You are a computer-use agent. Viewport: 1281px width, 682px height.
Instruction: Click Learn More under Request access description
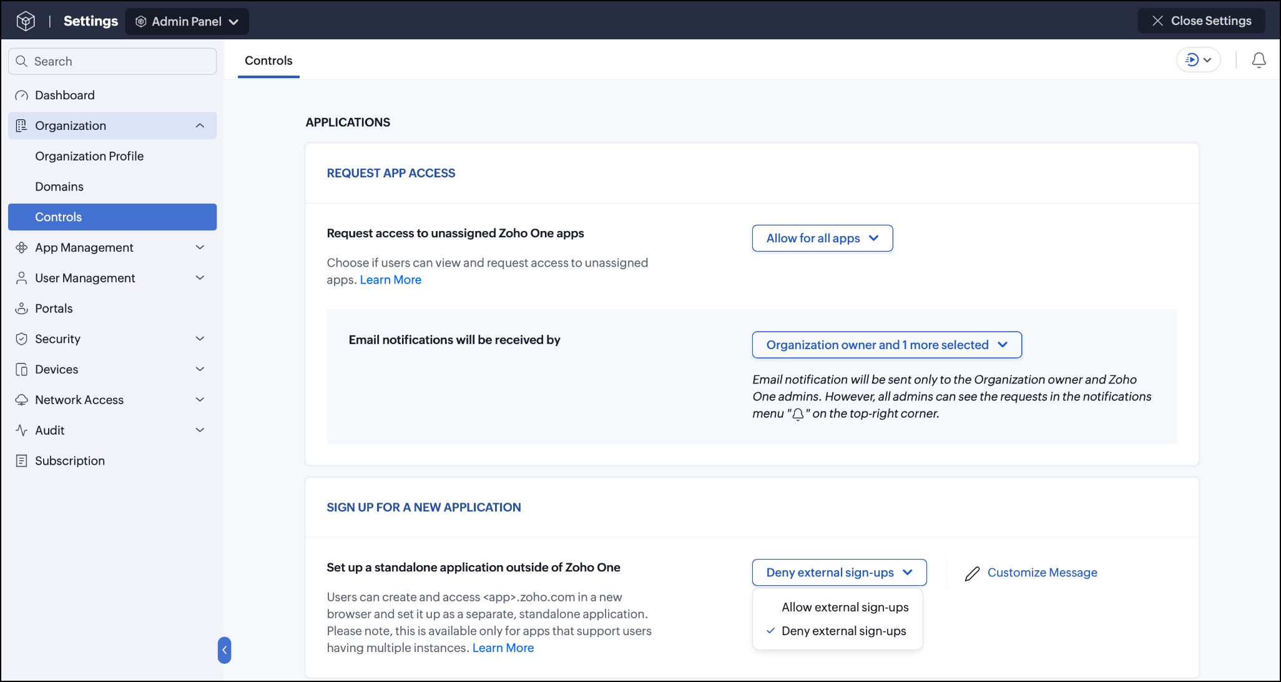coord(391,280)
